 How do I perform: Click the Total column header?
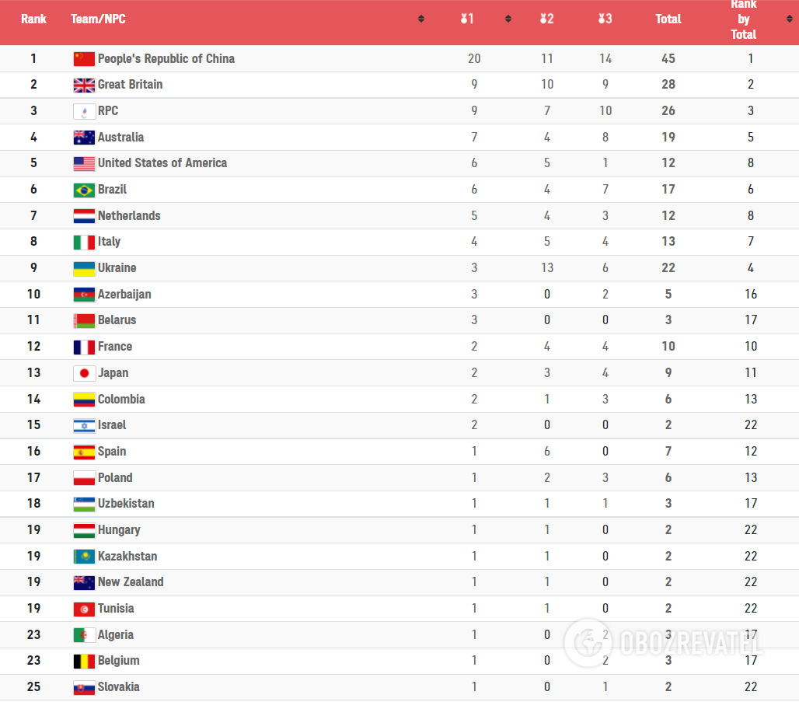click(x=668, y=19)
